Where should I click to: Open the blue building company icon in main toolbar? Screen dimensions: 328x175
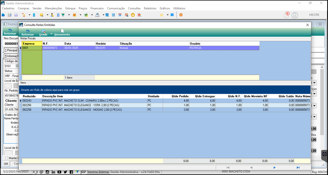click(3, 15)
